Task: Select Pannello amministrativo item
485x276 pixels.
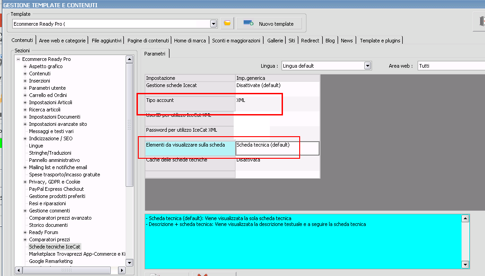Action: [54, 160]
